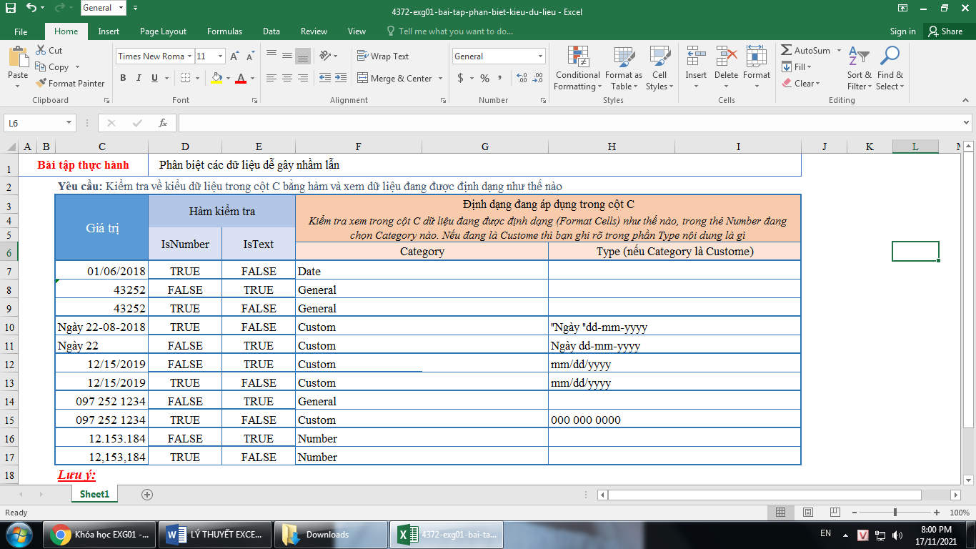The height and width of the screenshot is (549, 976).
Task: Add a new sheet with plus icon
Action: 147,494
